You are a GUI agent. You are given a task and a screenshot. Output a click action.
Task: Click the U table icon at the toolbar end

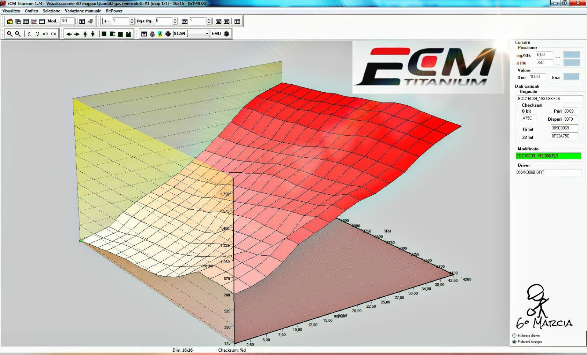(237, 21)
